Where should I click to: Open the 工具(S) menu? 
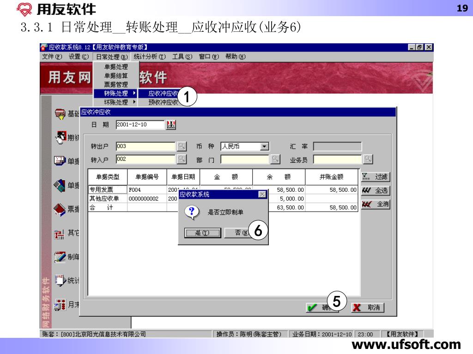[x=182, y=57]
